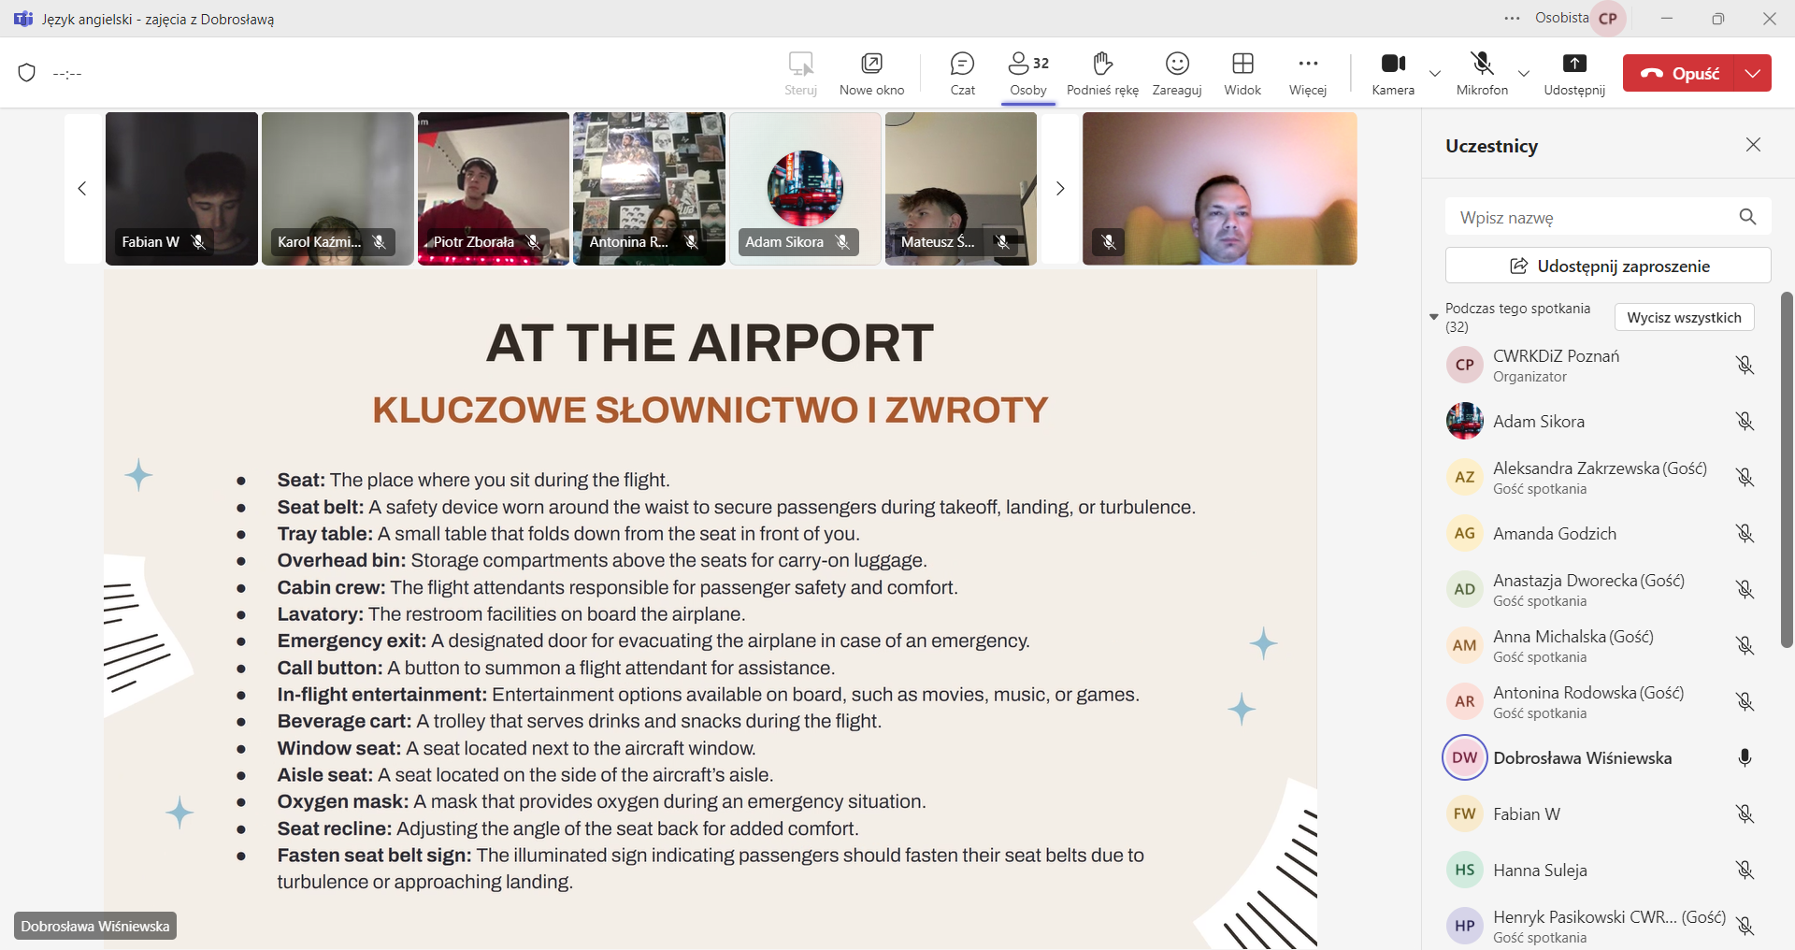Click Dobrosława Wiśniewska presenter name label
Screen dimensions: 1795x950
(95, 926)
